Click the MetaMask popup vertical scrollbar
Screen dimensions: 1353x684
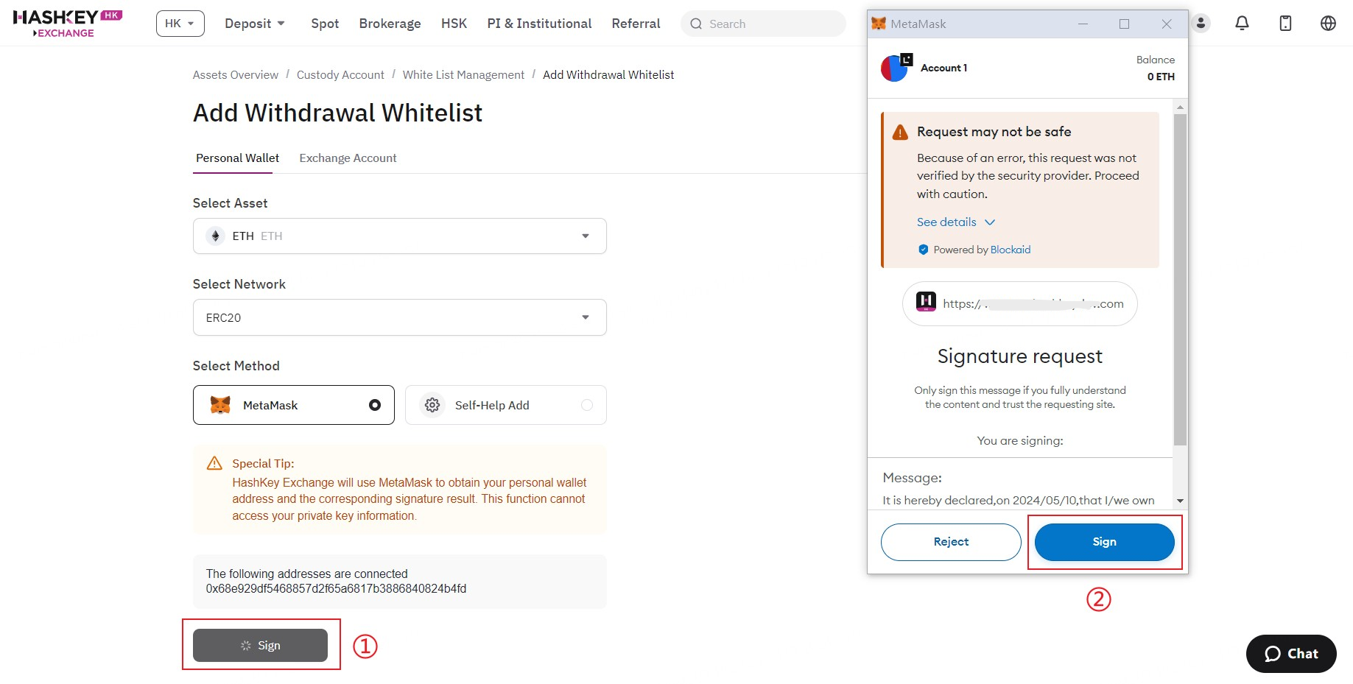click(x=1180, y=280)
